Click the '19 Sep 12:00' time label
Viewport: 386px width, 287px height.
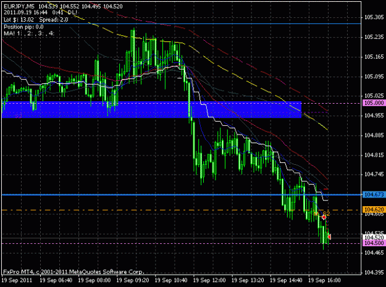pyautogui.click(x=209, y=280)
